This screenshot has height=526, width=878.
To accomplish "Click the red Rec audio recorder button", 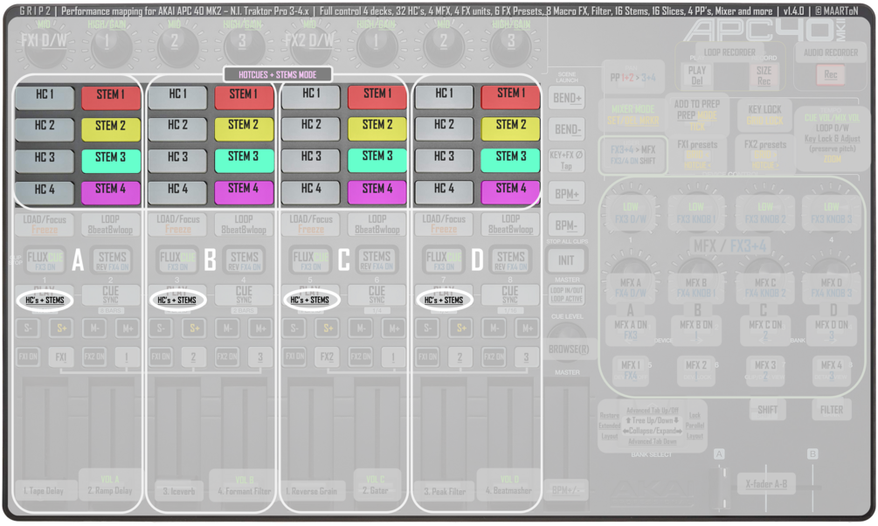I will click(x=831, y=74).
